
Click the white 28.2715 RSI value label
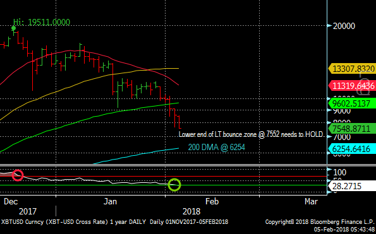click(352, 186)
